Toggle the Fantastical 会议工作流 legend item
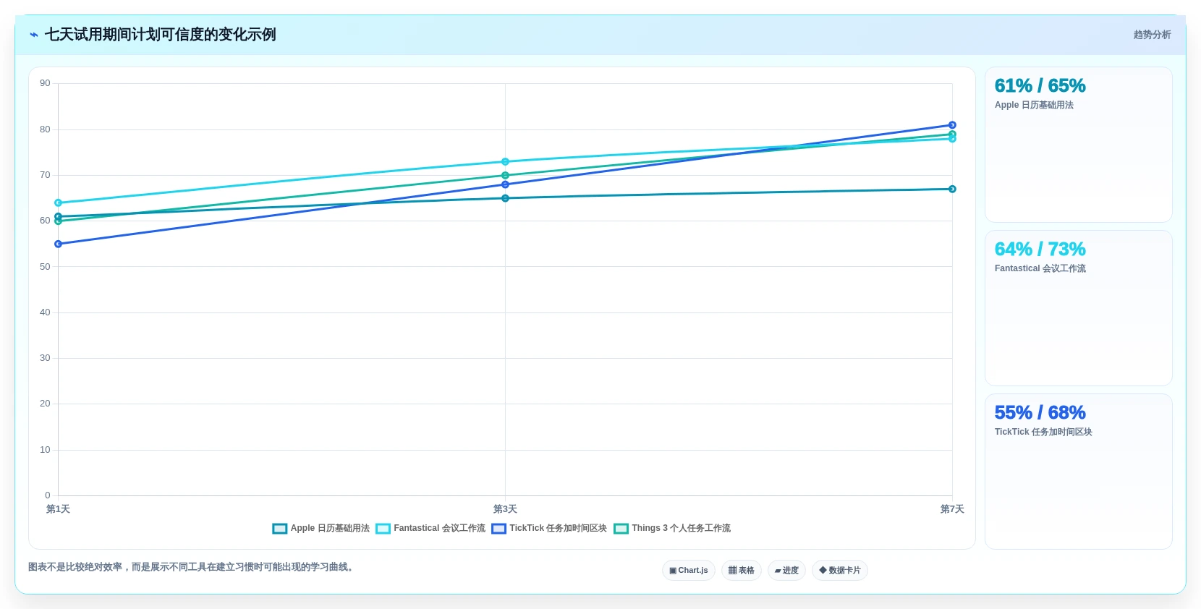The image size is (1201, 609). 430,528
